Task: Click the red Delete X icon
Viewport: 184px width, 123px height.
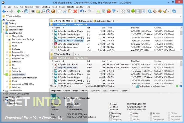Action: click(x=75, y=11)
